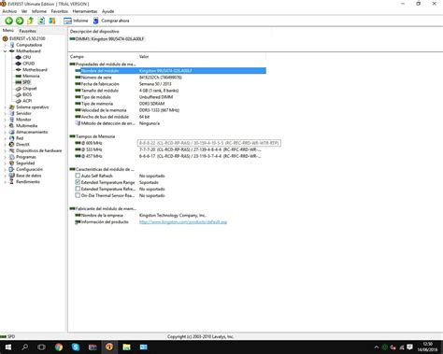This screenshot has width=443, height=354.
Task: Click the Up level toolbar icon
Action: tap(30, 21)
